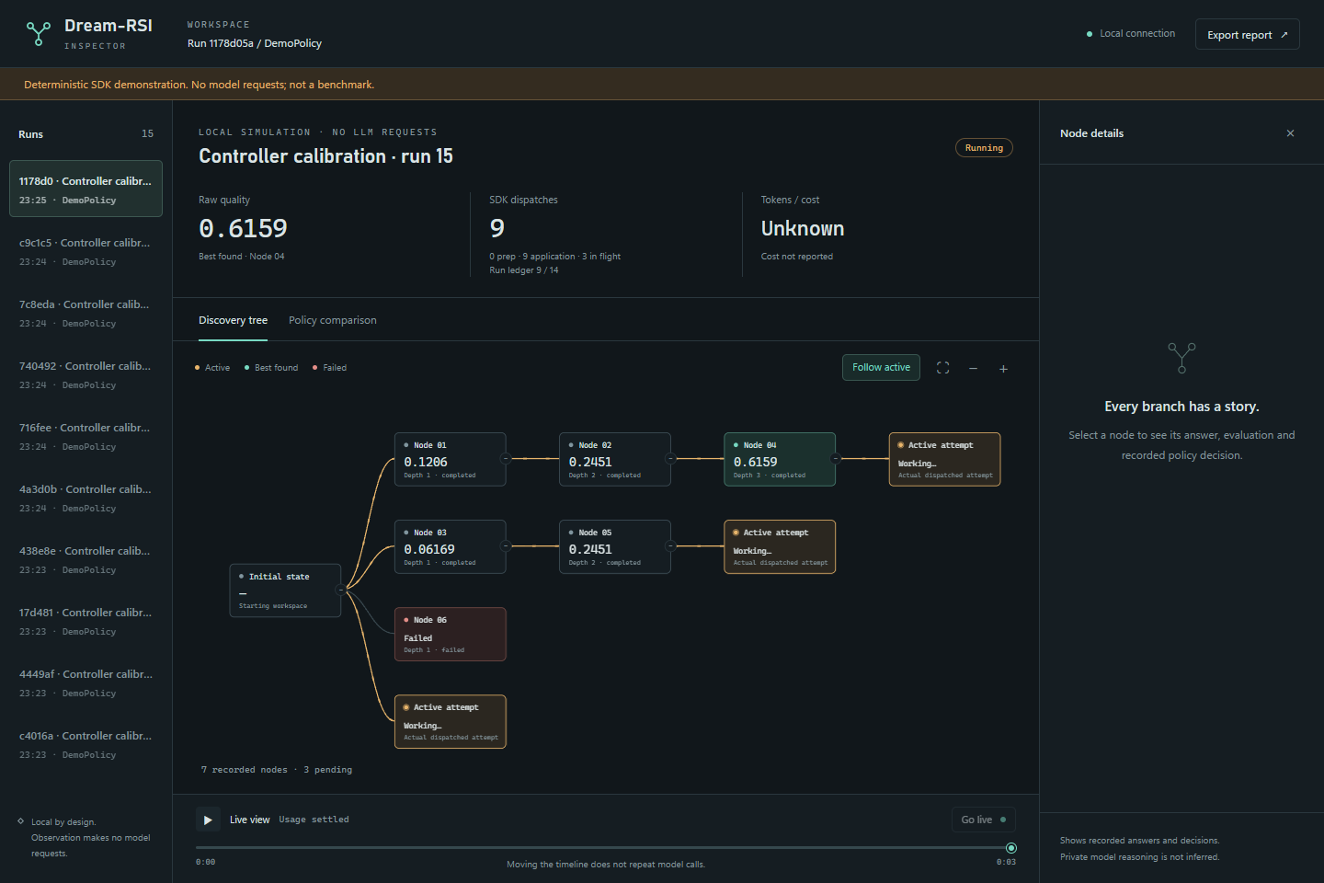Select the Active attempt below Node 06
Image resolution: width=1324 pixels, height=883 pixels.
pyautogui.click(x=451, y=721)
